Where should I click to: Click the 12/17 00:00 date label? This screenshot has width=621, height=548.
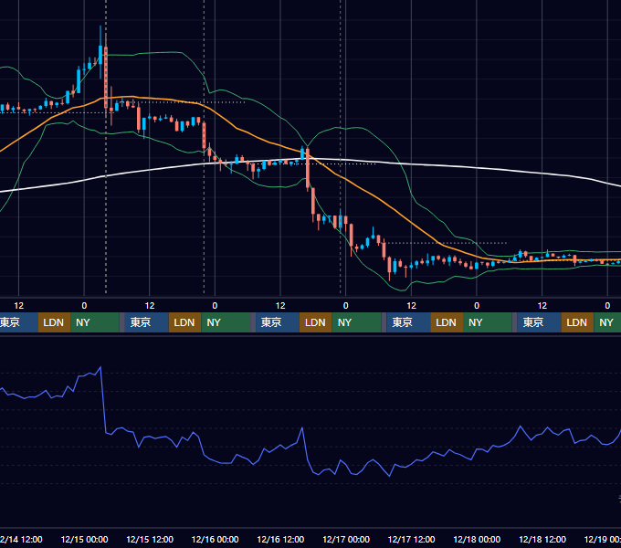point(346,539)
